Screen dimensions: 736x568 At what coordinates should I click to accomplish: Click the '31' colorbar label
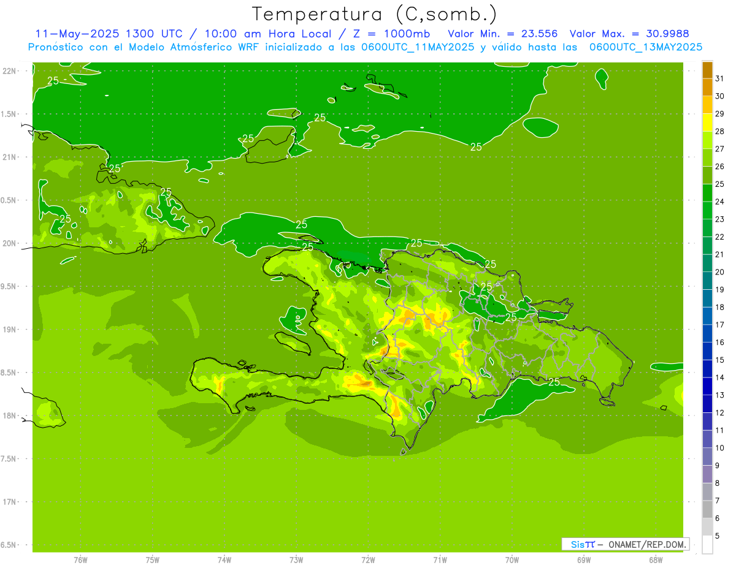click(x=719, y=78)
